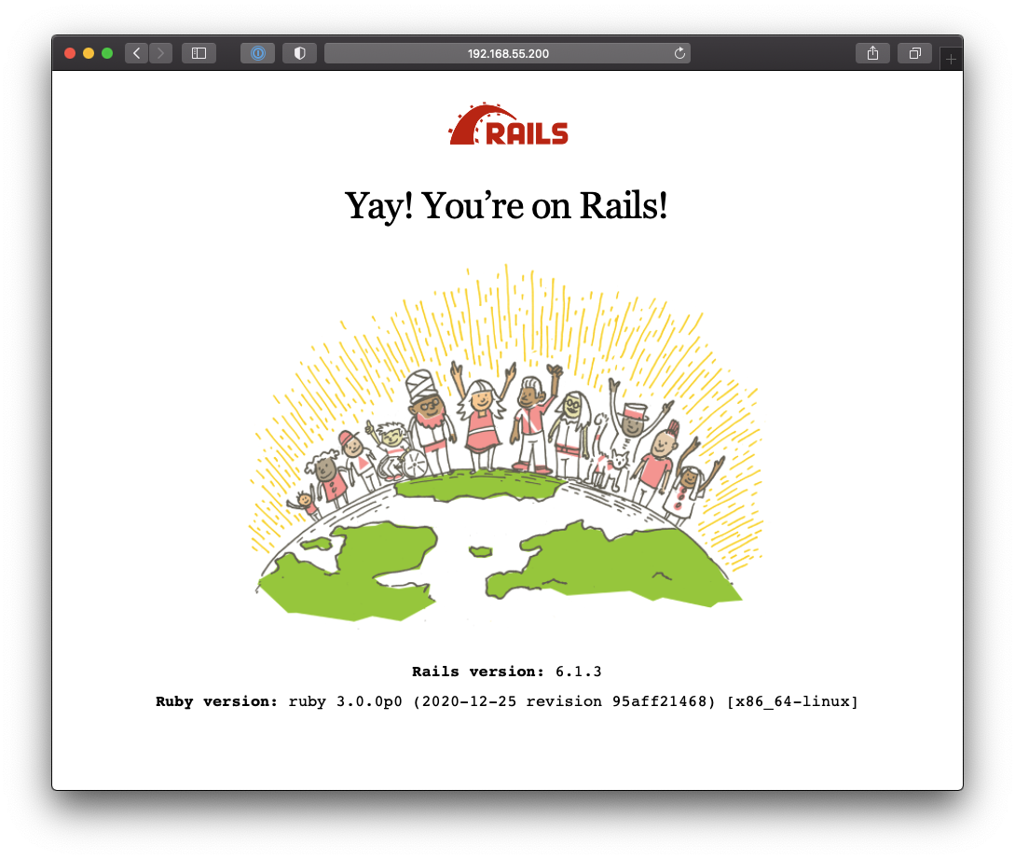Viewport: 1015px width, 859px height.
Task: Click the "Ruby version:" label text
Action: point(217,701)
